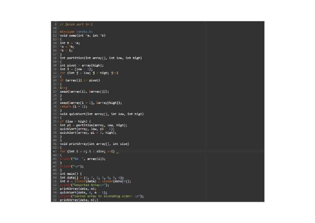Click 'int pivot = array[high];' line
Screen dimensions: 315x223
click(x=82, y=65)
